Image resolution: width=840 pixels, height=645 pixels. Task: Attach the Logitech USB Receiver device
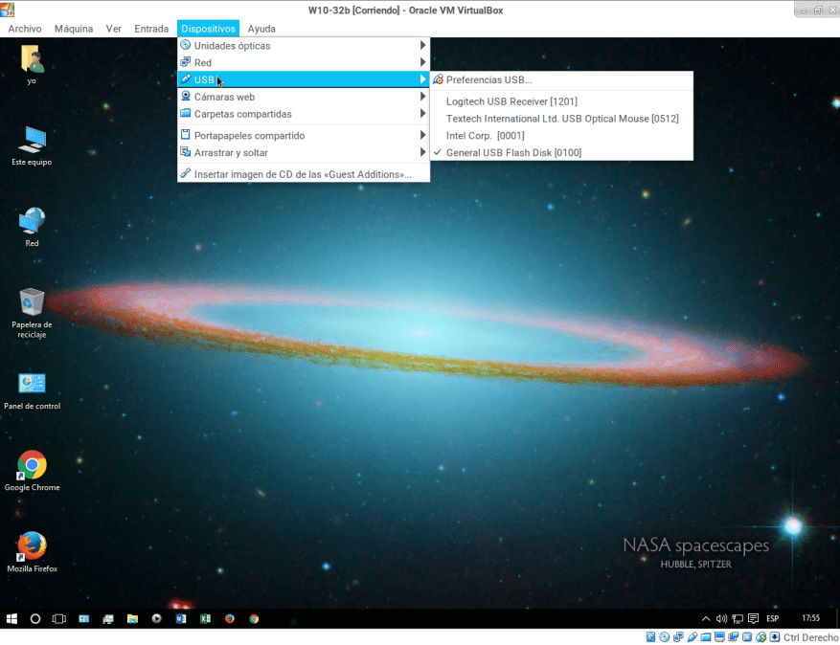[x=511, y=101]
